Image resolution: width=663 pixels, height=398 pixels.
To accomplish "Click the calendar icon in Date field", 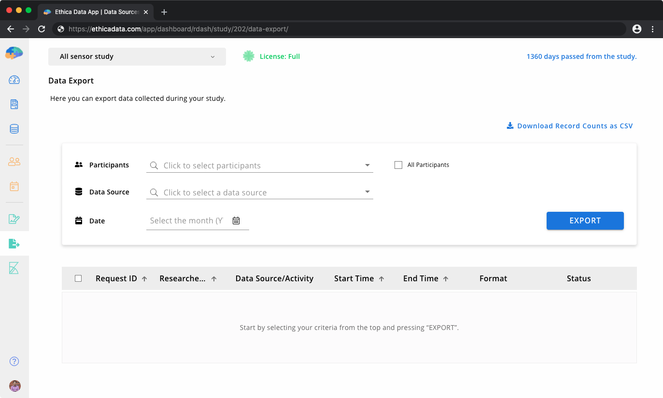I will click(236, 220).
